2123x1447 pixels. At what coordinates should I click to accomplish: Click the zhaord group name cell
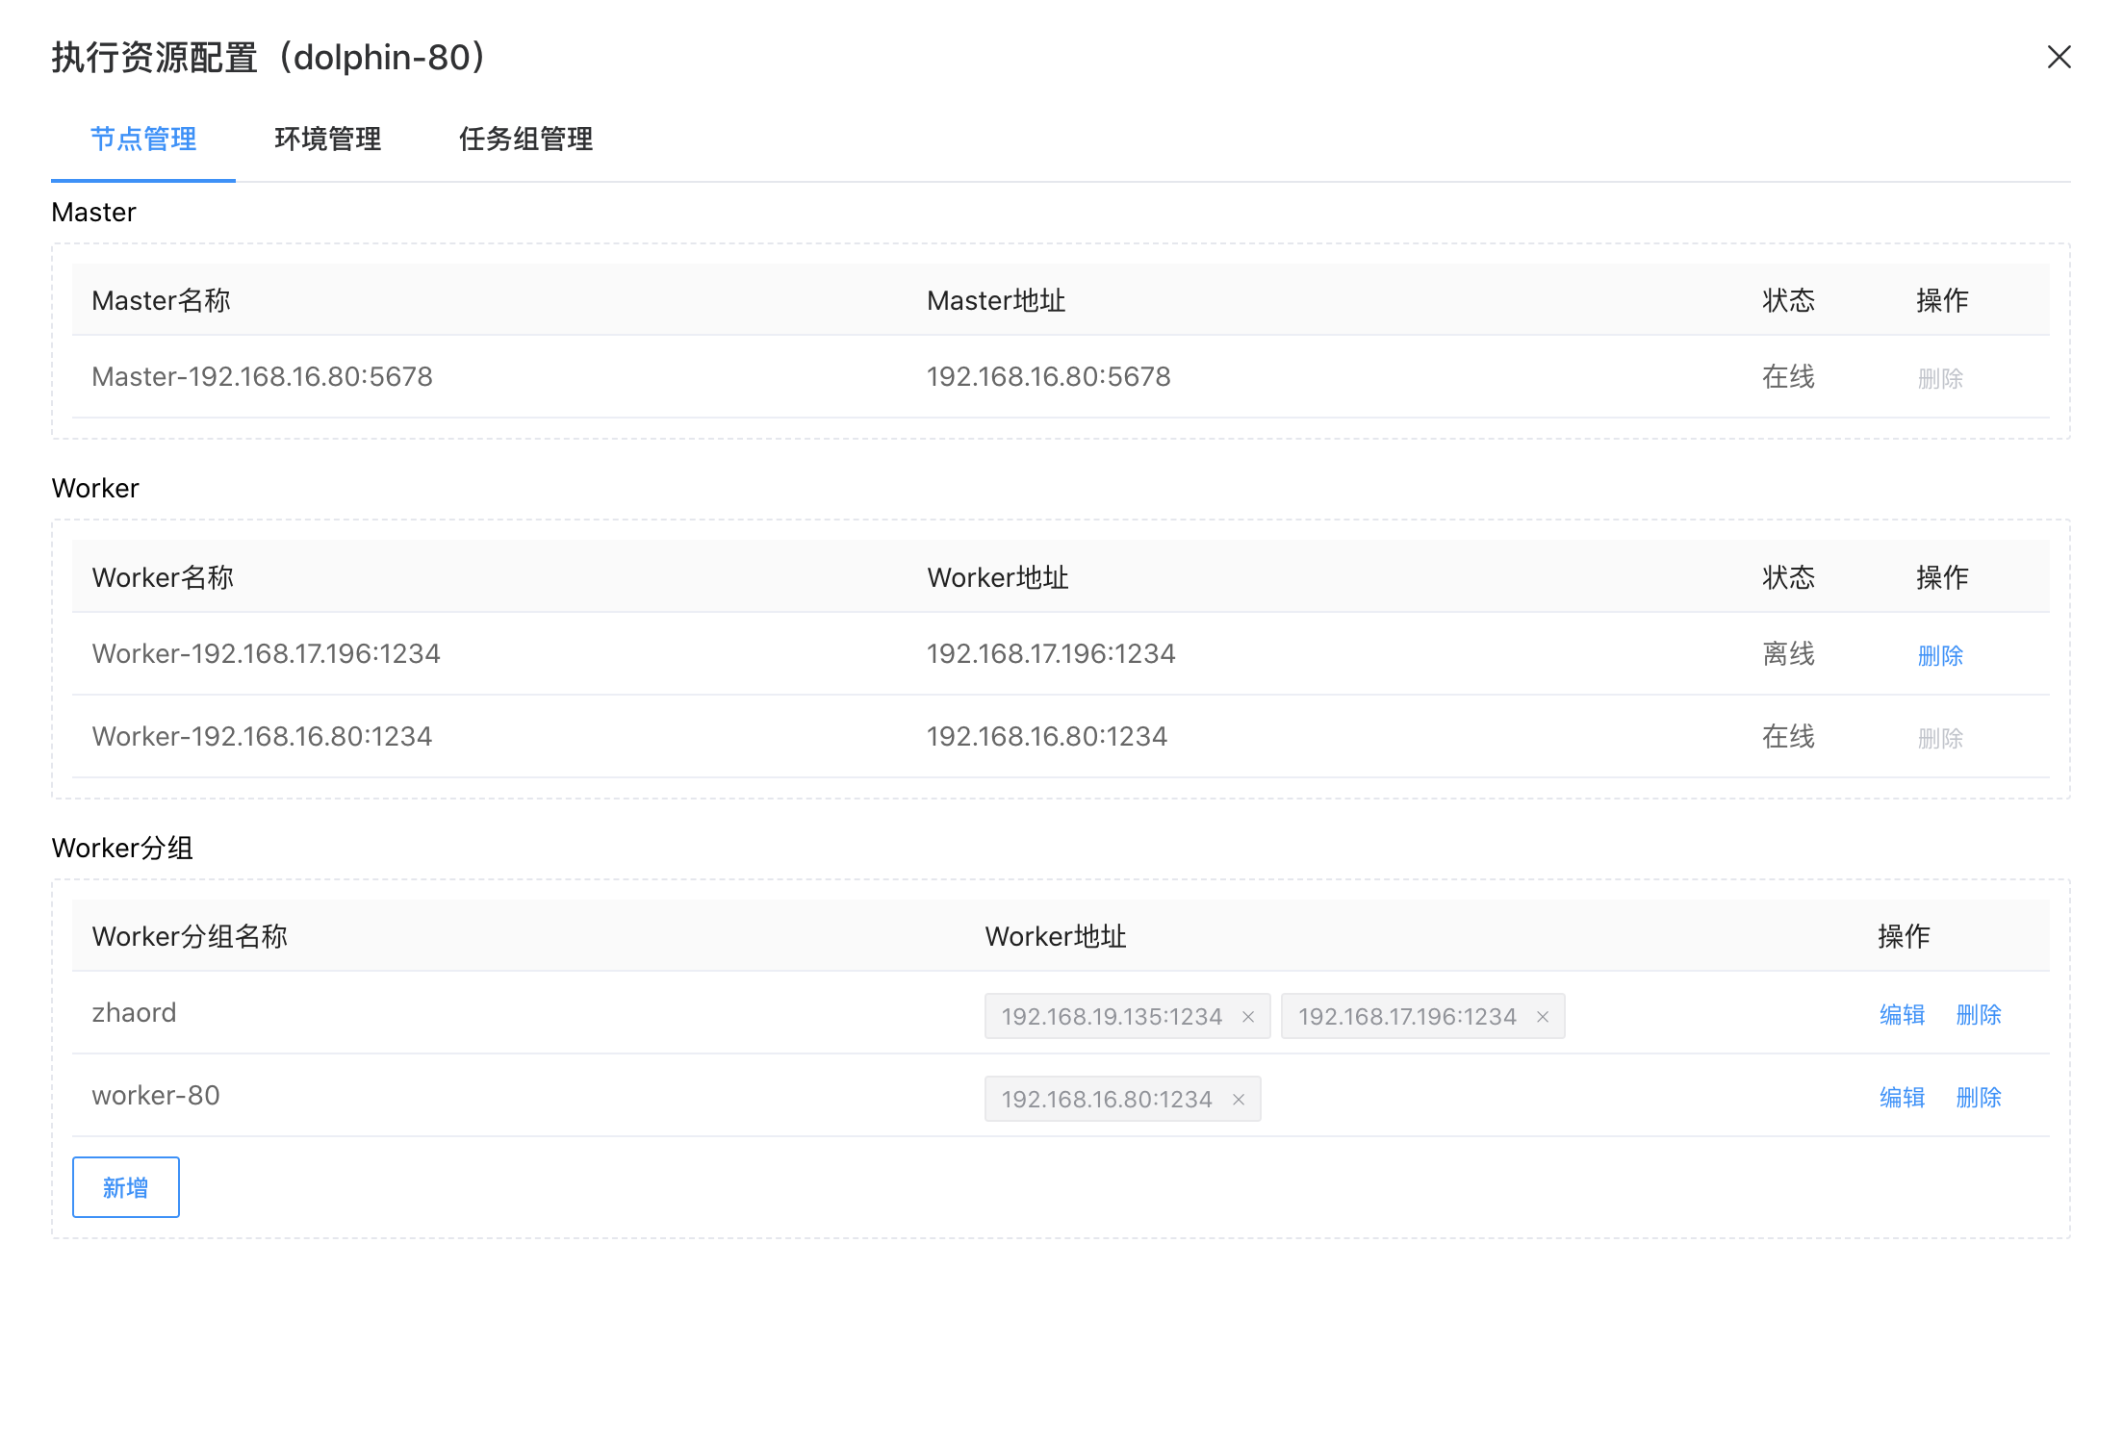[x=134, y=1013]
